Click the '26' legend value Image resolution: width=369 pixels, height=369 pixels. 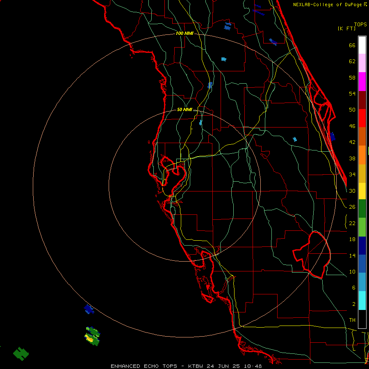click(352, 207)
